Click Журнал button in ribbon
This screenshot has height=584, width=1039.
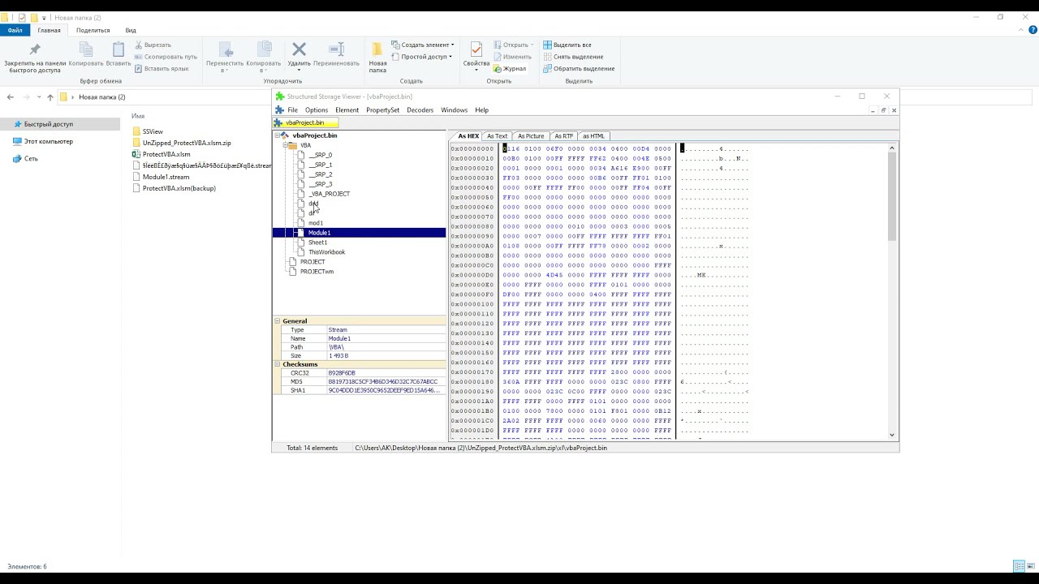pyautogui.click(x=509, y=69)
